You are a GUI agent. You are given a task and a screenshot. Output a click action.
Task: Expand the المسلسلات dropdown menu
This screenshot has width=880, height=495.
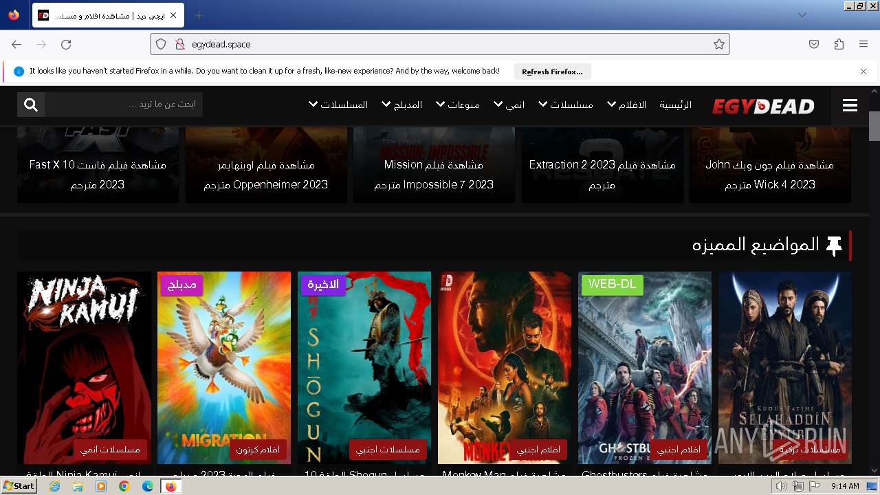point(338,104)
